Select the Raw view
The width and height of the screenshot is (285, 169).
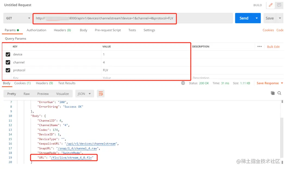click(27, 94)
